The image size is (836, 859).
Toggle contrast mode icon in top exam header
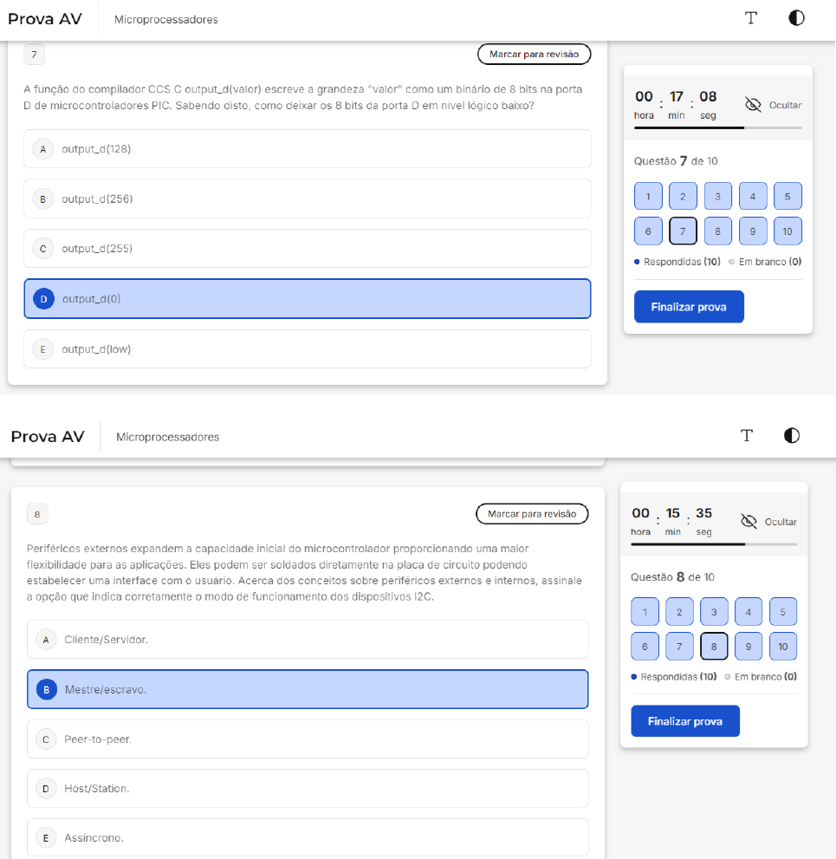(796, 18)
